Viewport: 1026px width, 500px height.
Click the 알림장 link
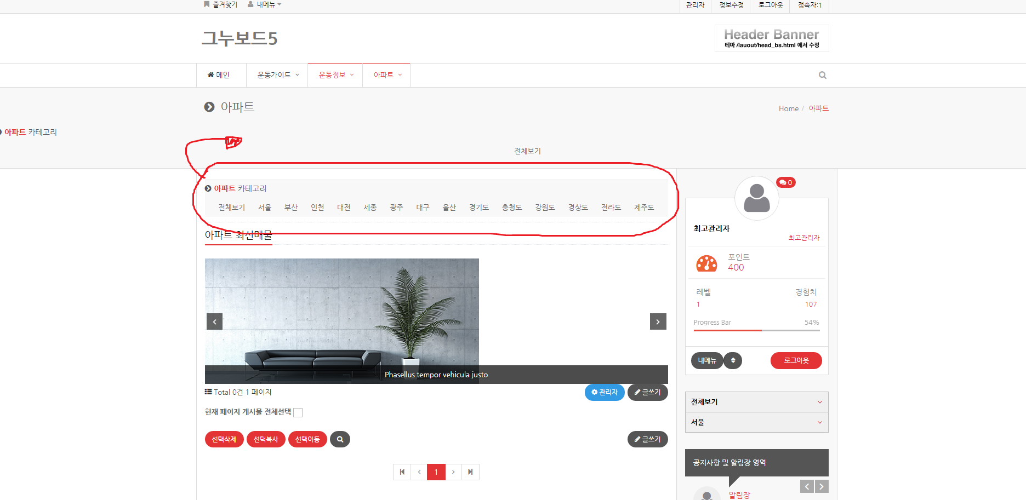tap(739, 495)
